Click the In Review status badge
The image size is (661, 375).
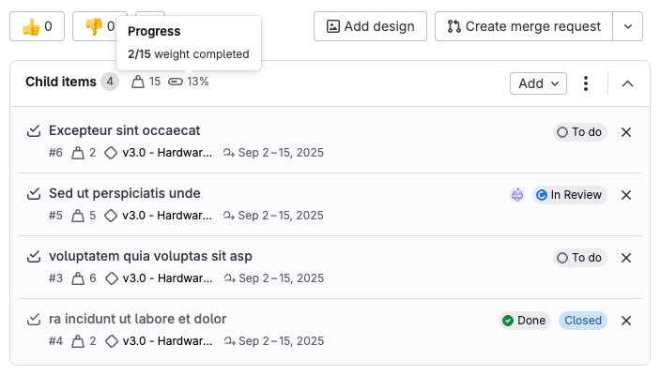point(569,195)
